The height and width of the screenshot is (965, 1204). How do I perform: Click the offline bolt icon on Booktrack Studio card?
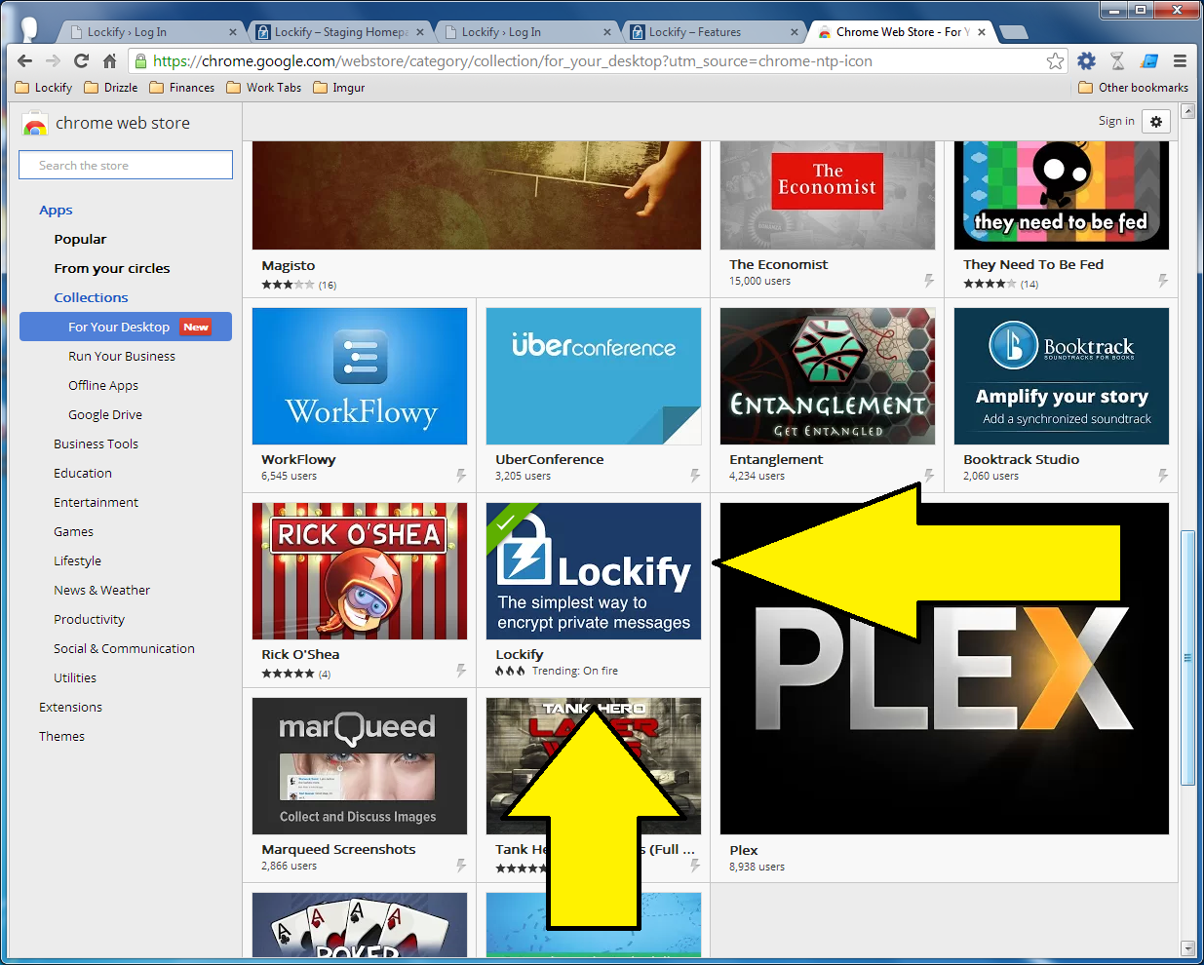pos(1163,476)
